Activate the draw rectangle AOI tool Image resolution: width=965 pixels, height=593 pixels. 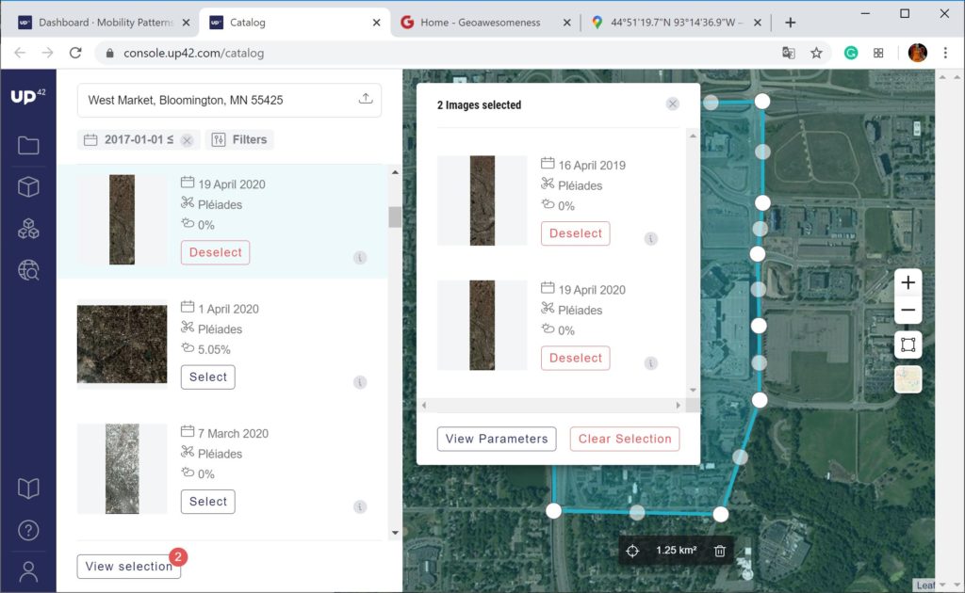tap(908, 345)
